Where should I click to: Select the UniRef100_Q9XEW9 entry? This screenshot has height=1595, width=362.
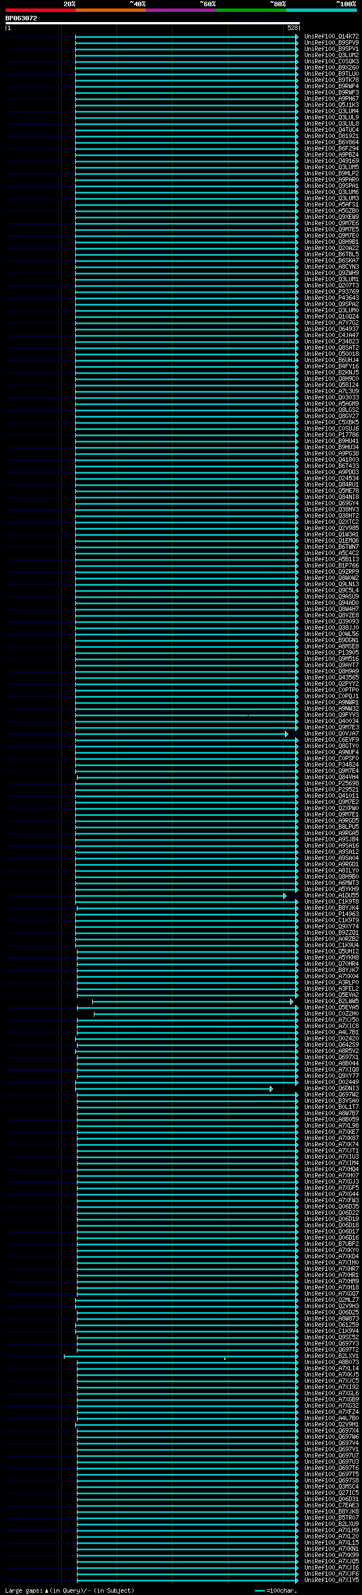click(331, 217)
